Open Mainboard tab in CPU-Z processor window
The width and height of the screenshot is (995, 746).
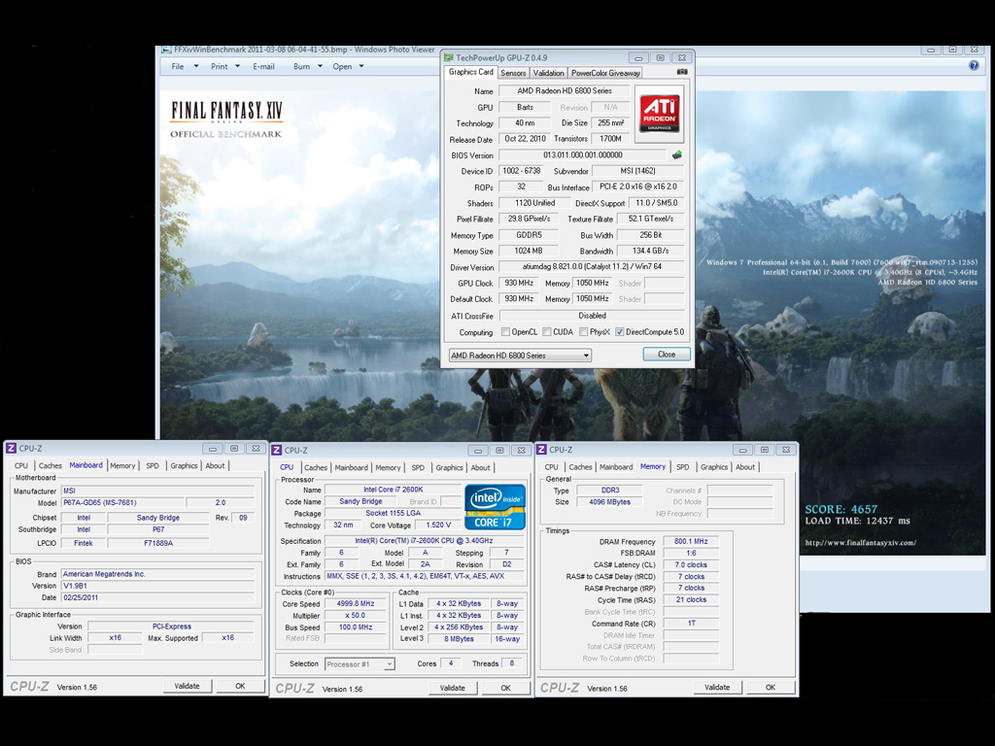(x=351, y=467)
